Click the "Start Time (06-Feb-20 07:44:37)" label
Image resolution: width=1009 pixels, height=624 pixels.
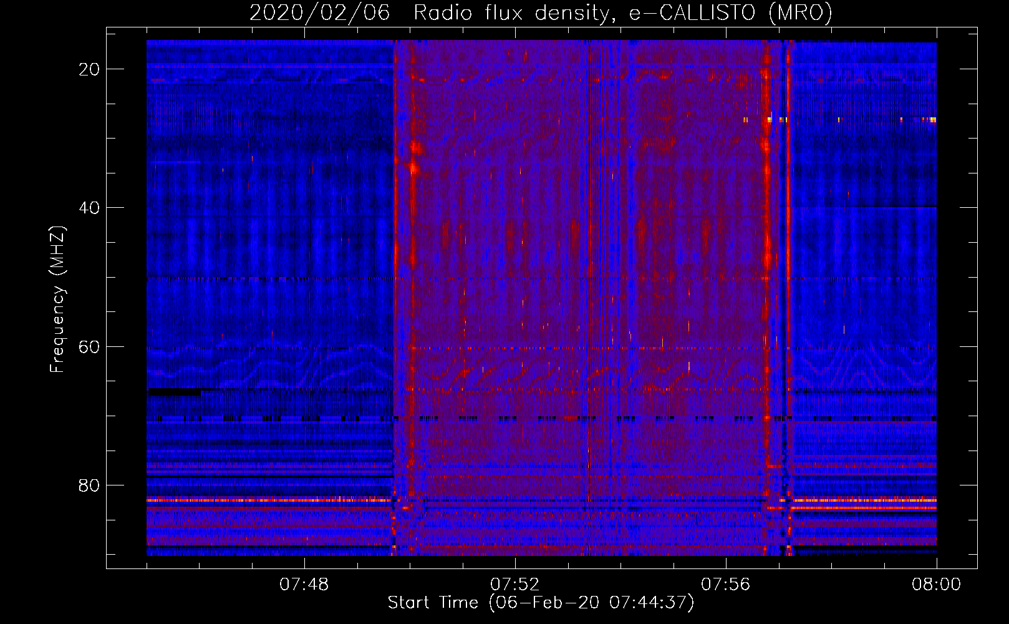(541, 603)
